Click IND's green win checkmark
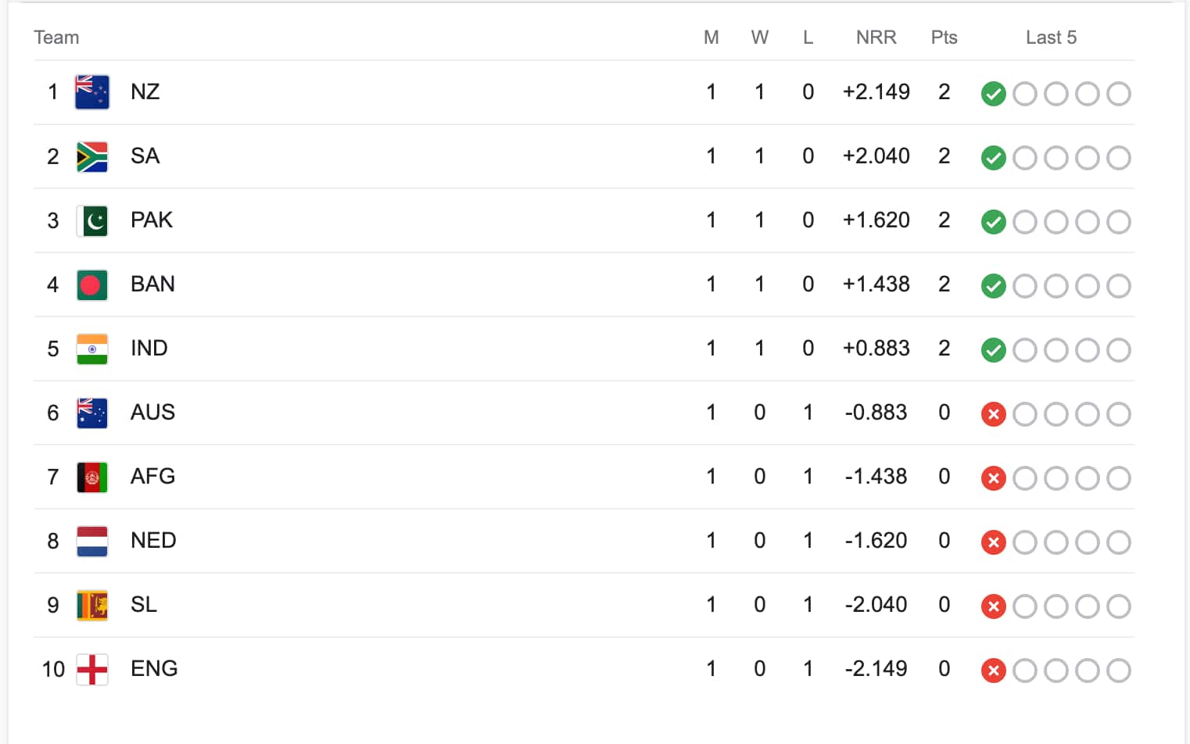The image size is (1190, 744). 993,350
